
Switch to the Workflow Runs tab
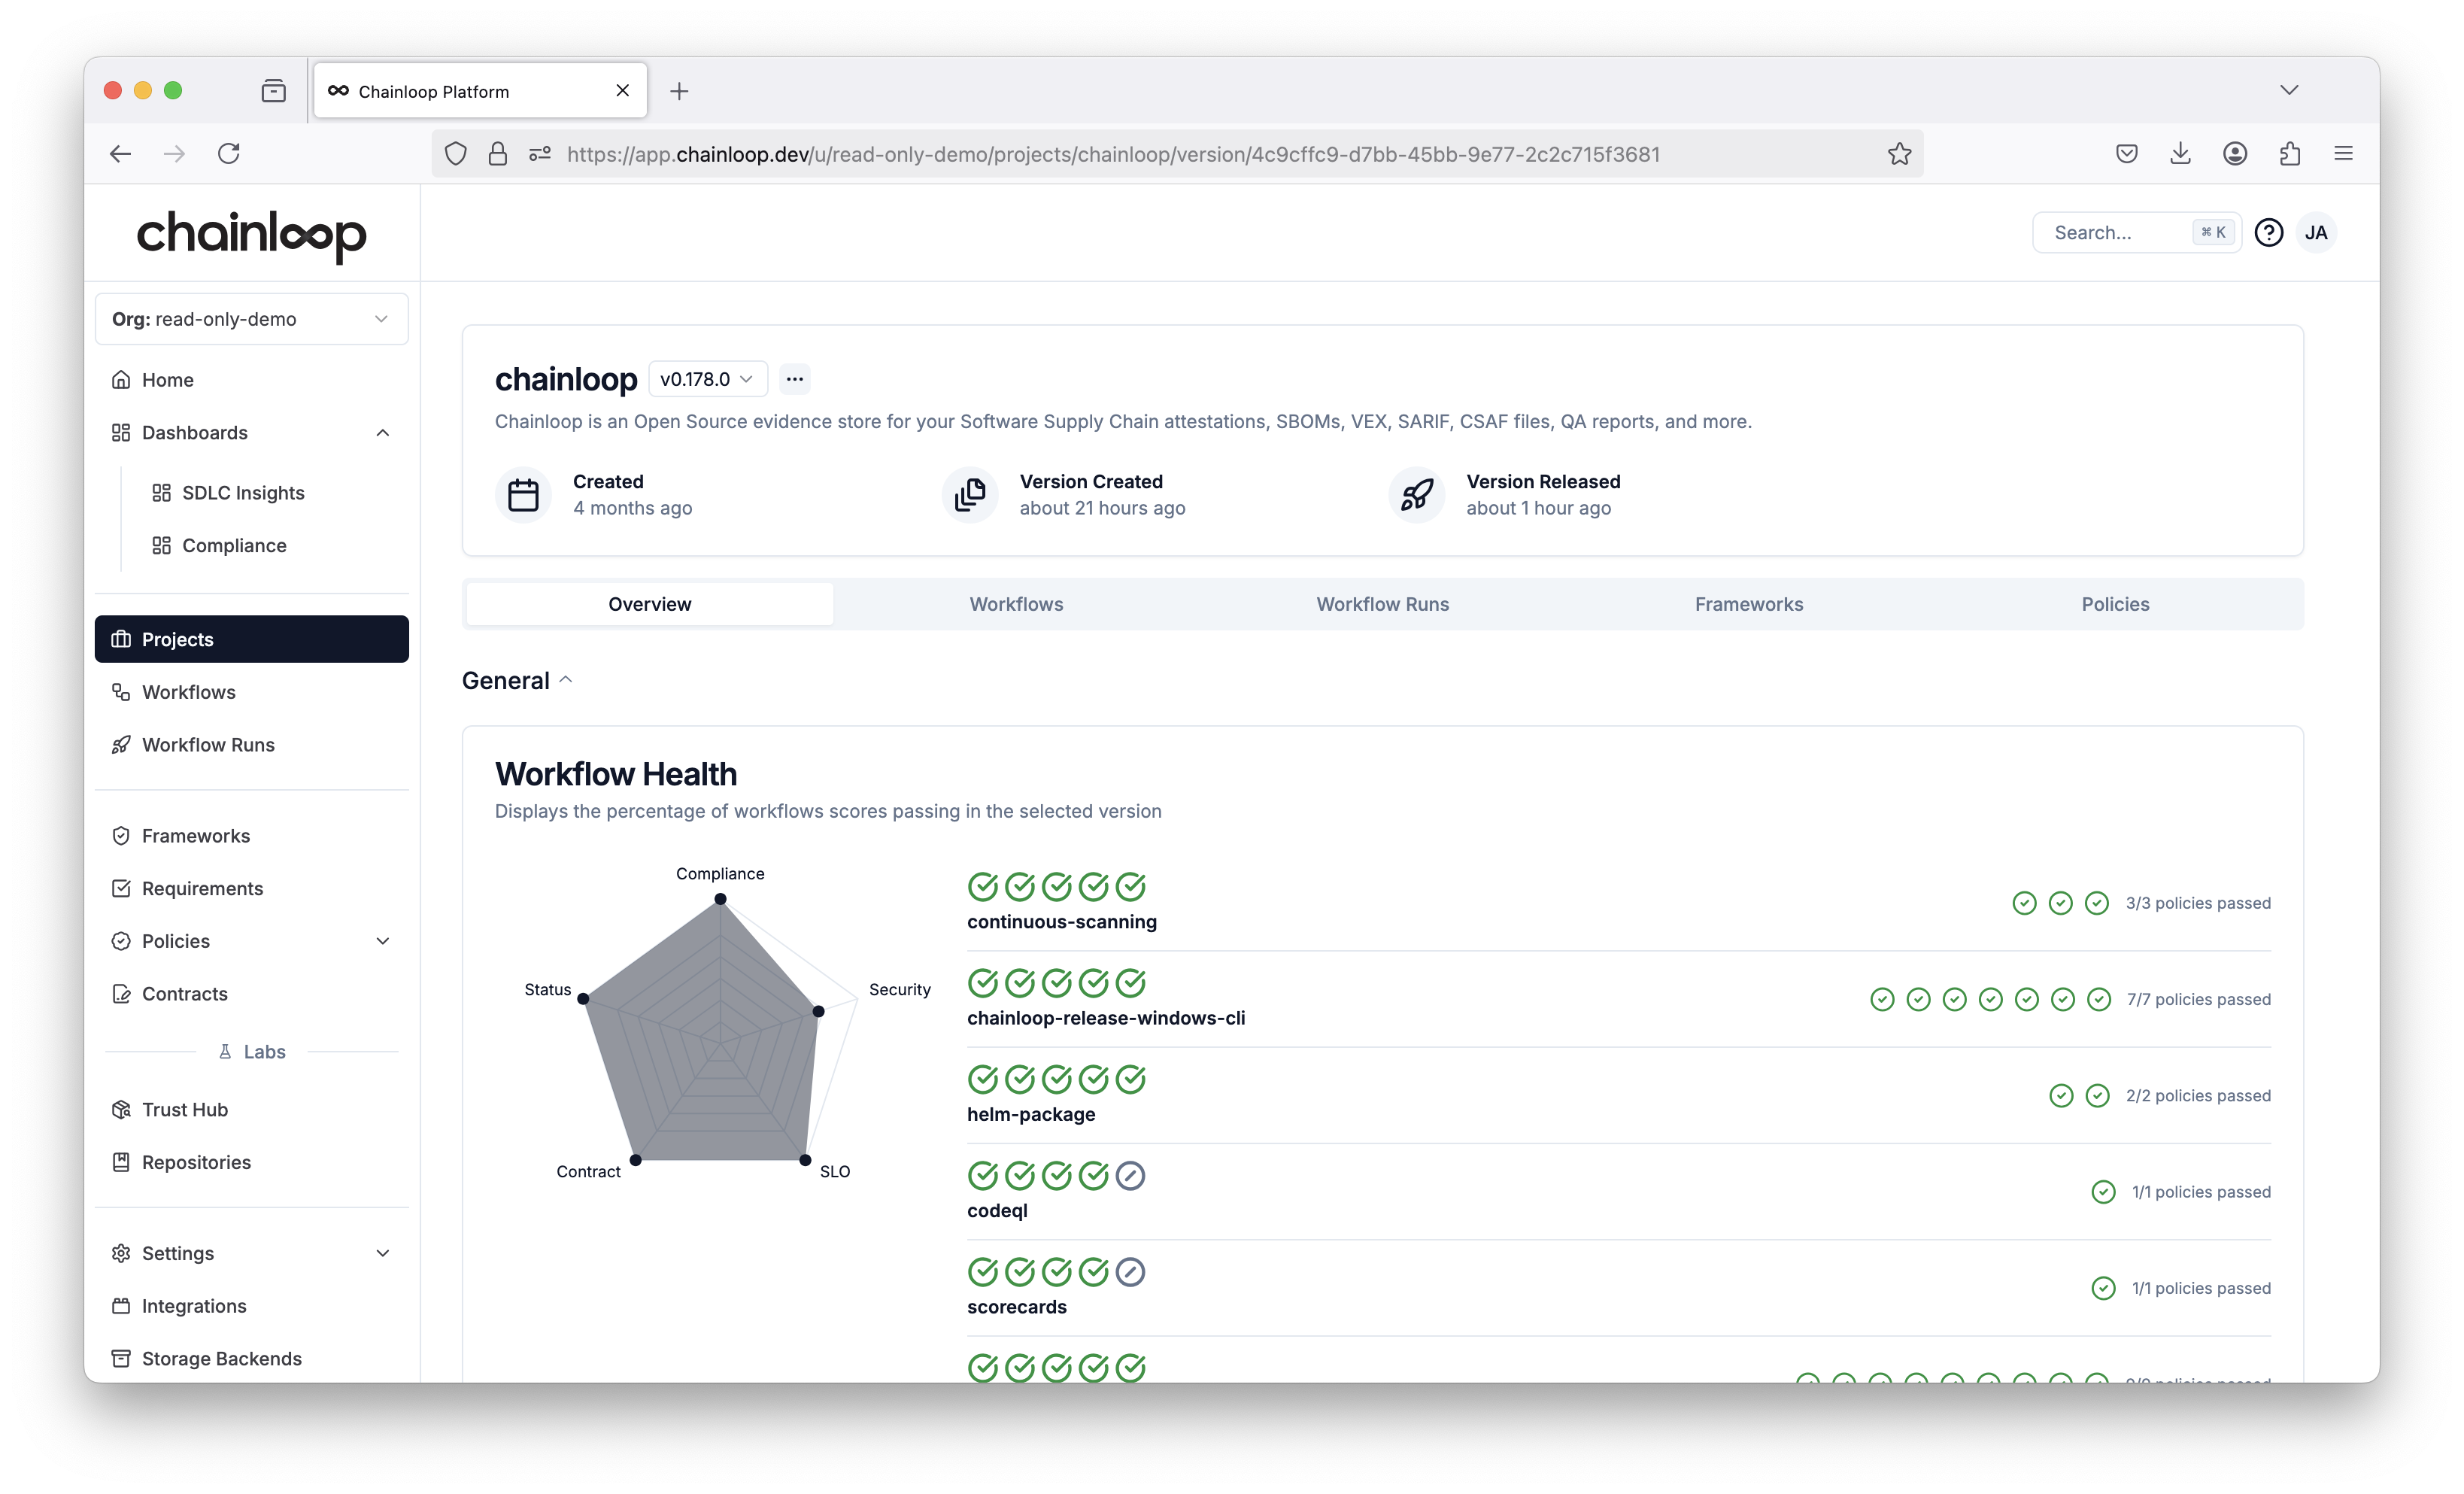pyautogui.click(x=1382, y=604)
